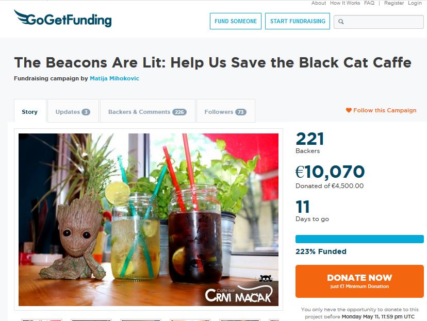
Task: Click the FUND SOMEONE button
Action: (x=236, y=21)
